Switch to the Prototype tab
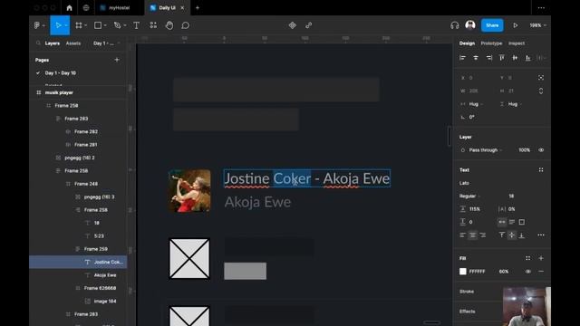The height and width of the screenshot is (326, 580). coord(491,43)
